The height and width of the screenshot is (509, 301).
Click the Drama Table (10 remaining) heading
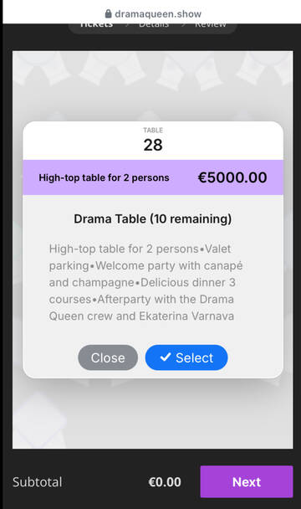(x=153, y=219)
